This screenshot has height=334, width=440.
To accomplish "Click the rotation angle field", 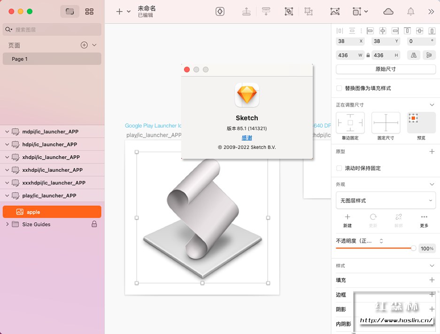I will click(421, 41).
